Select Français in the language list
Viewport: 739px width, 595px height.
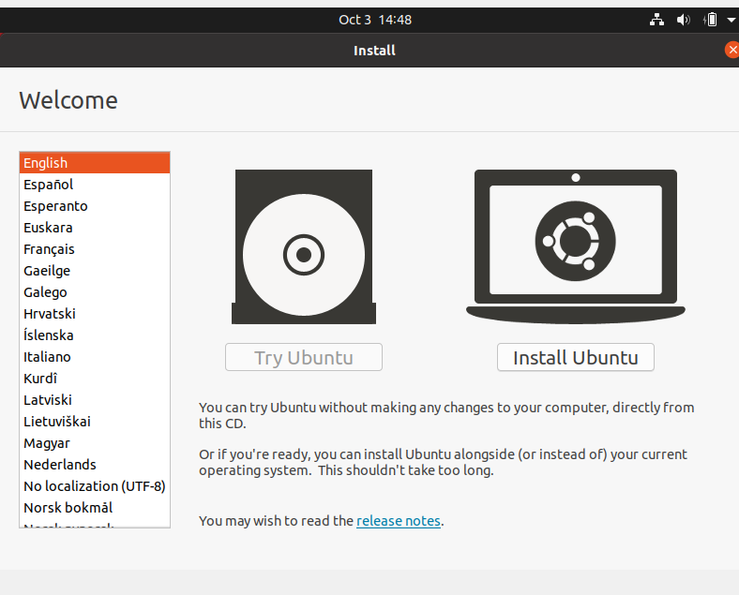pos(95,249)
